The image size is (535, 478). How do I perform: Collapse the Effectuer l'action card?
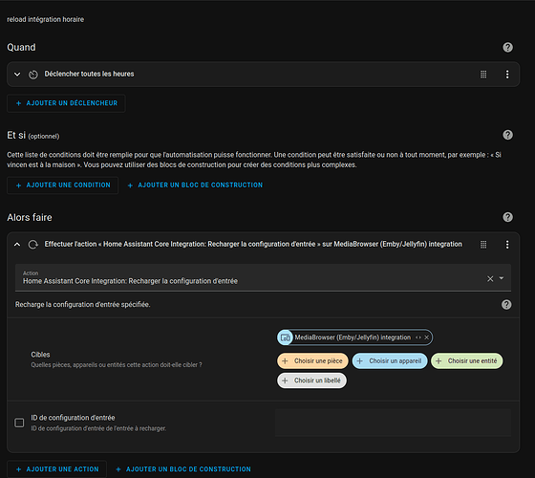(17, 245)
